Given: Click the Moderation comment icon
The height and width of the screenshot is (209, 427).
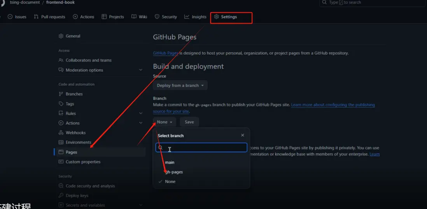Looking at the screenshot, I should [x=61, y=70].
